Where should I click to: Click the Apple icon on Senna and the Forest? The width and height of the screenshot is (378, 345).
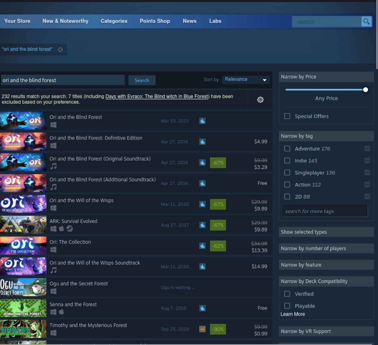click(62, 312)
